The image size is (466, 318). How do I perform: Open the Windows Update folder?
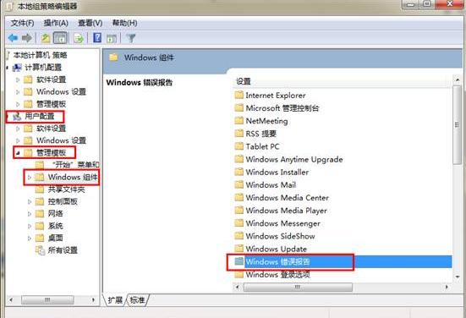[271, 249]
